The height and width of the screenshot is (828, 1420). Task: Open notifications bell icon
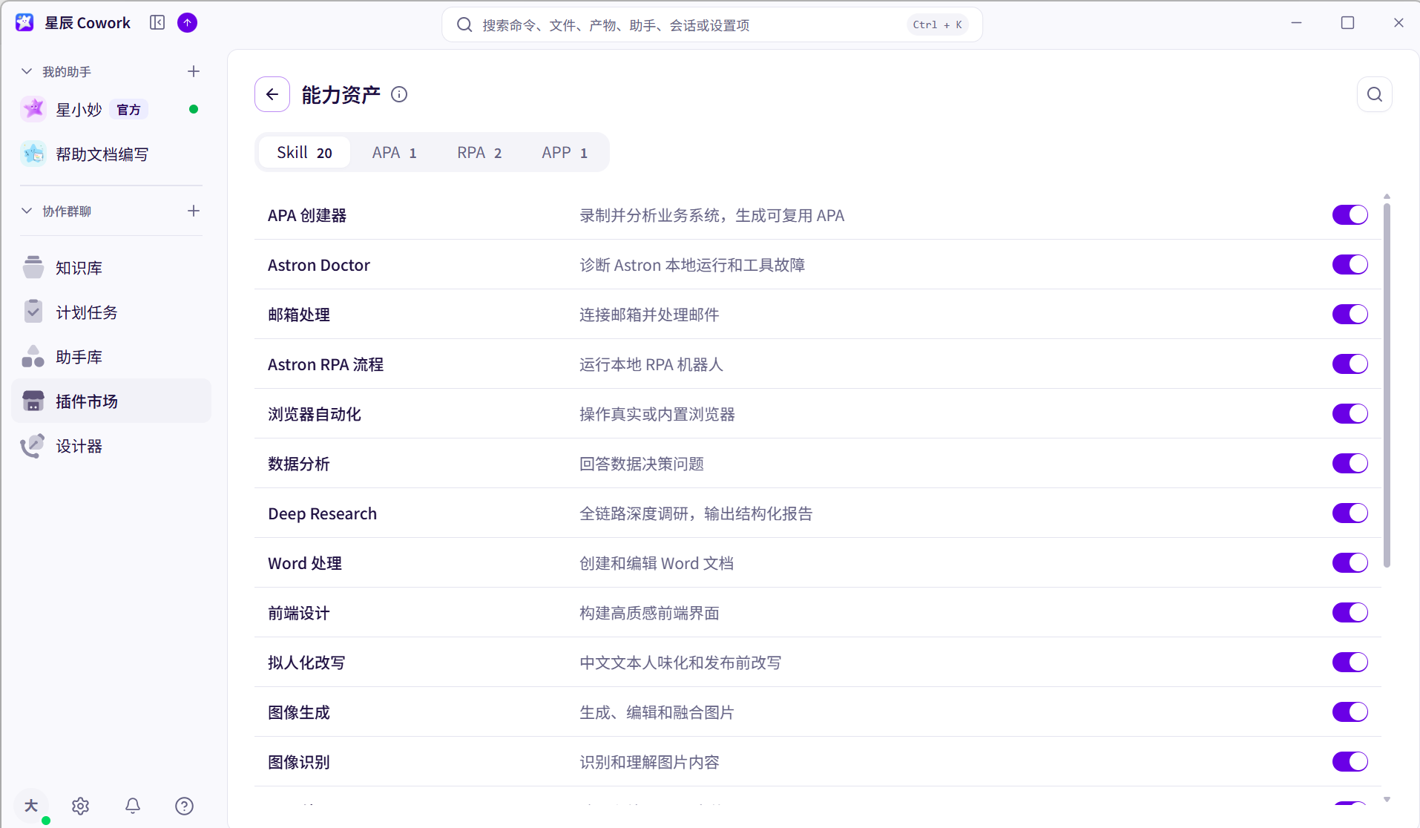[x=133, y=806]
